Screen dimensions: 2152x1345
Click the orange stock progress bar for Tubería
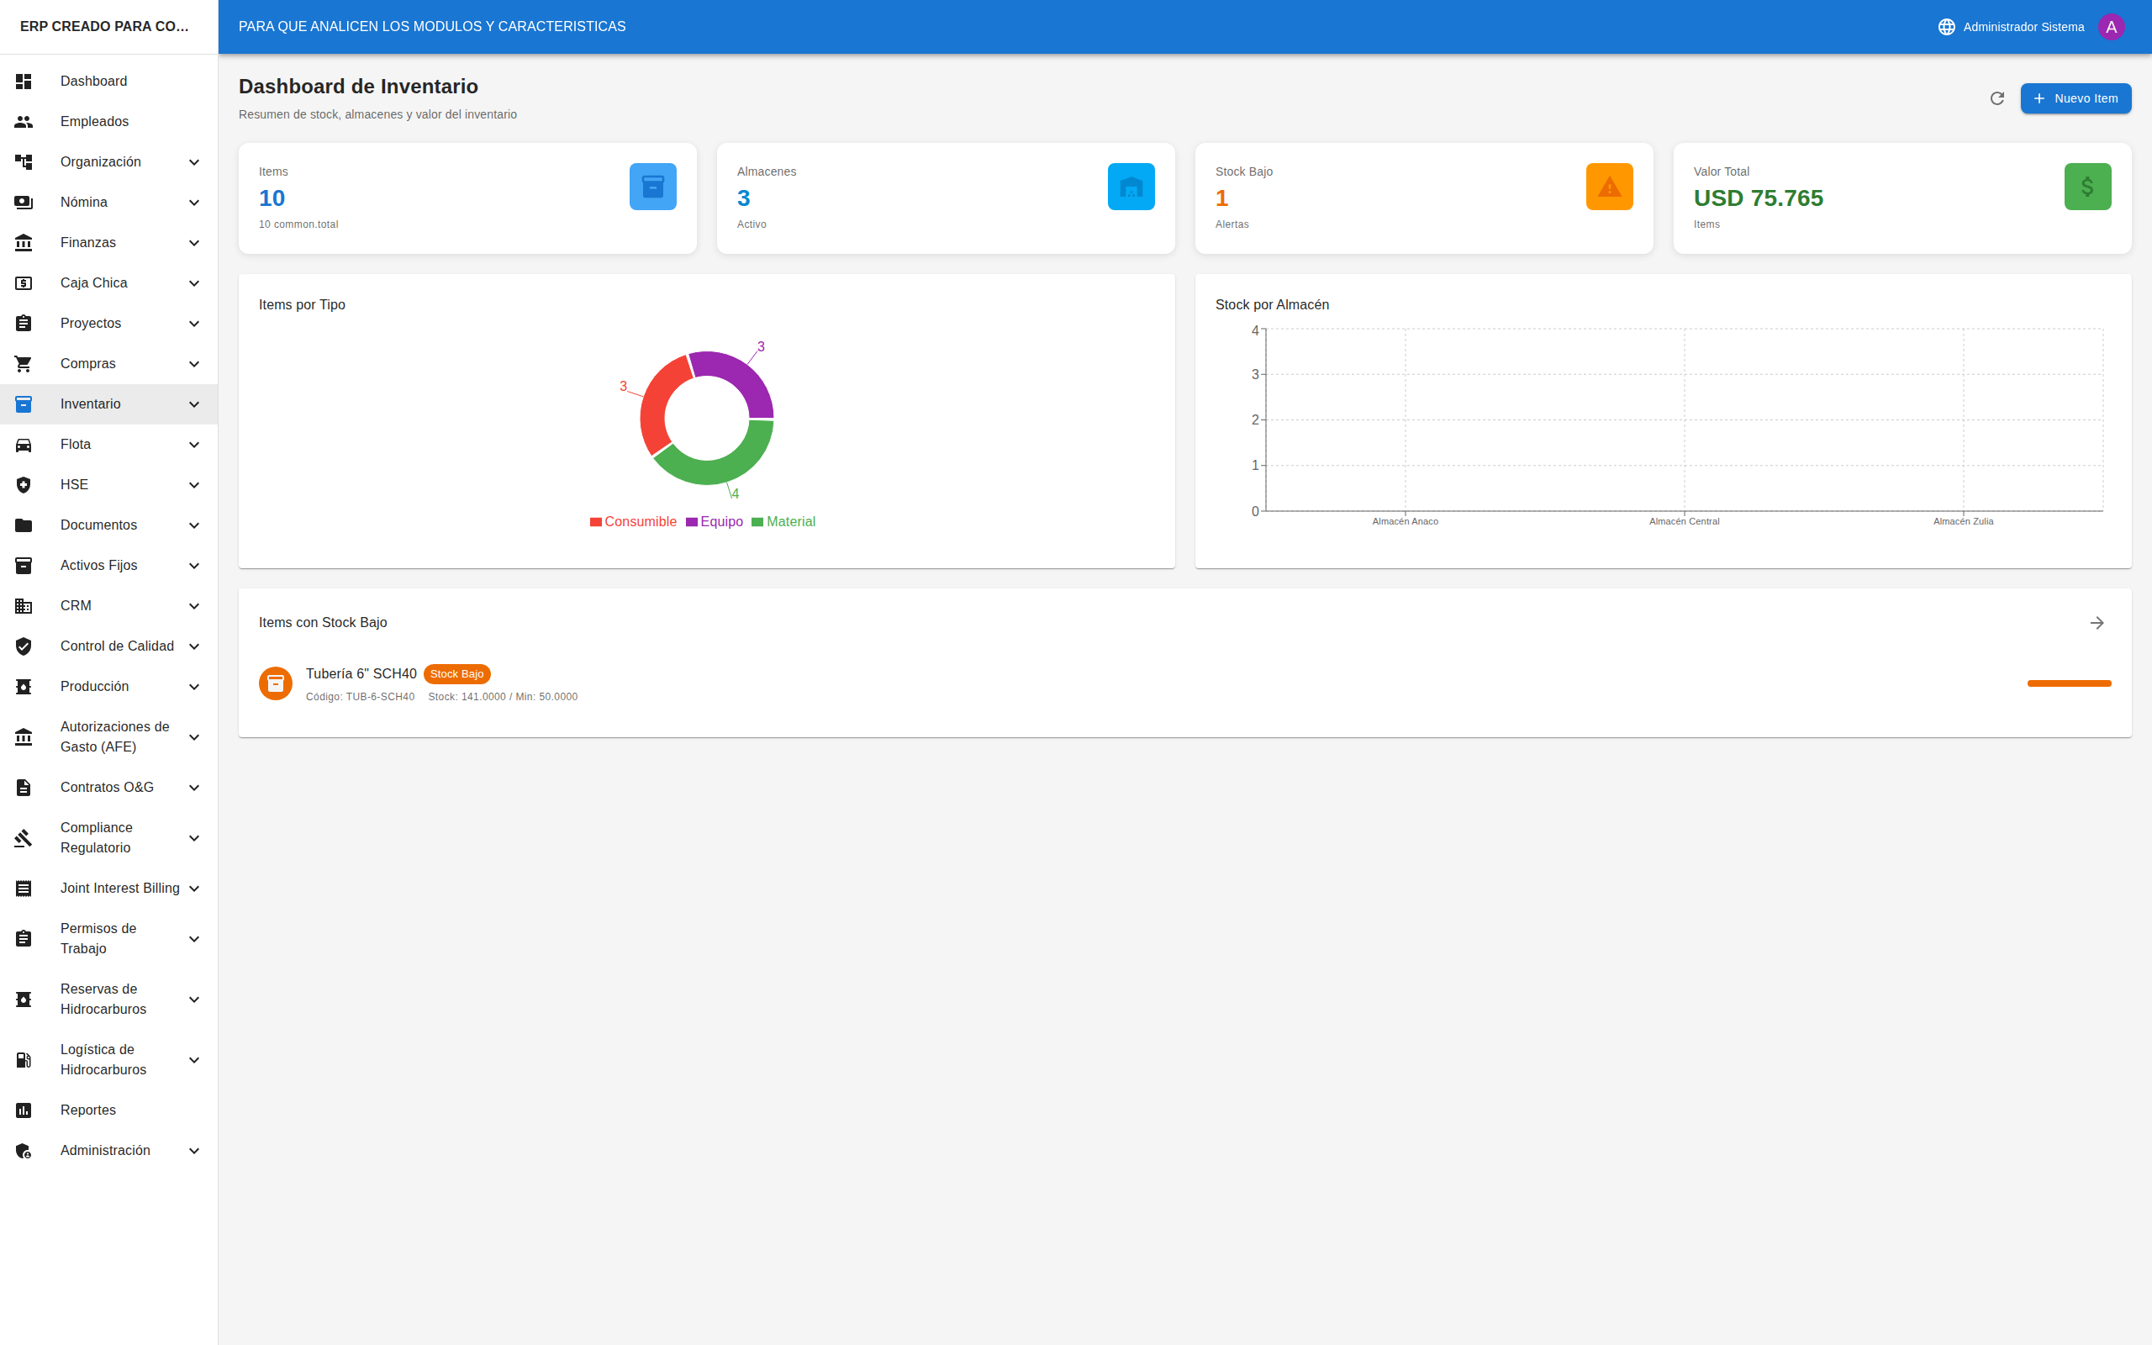coord(2070,683)
